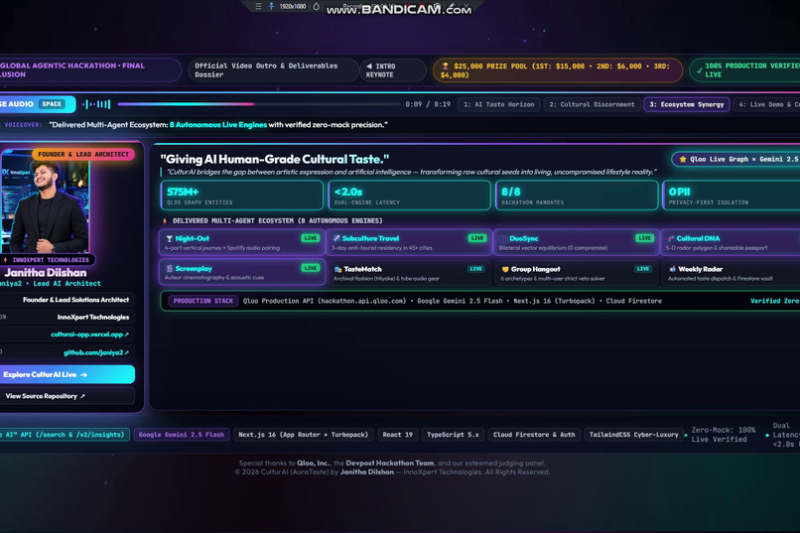Click the lightning icon beside Delivered Multi-Agent Ecosystem
Viewport: 800px width, 533px height.
point(165,221)
